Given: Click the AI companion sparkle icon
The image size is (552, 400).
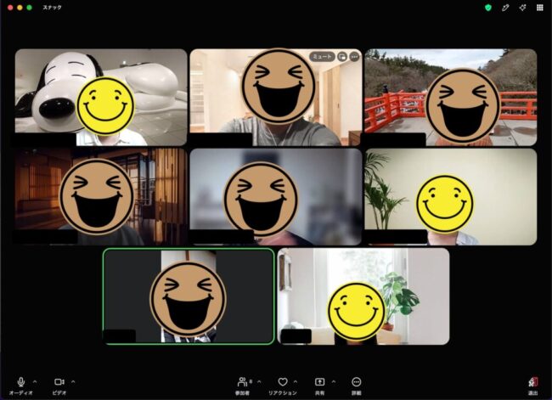Looking at the screenshot, I should click(522, 8).
